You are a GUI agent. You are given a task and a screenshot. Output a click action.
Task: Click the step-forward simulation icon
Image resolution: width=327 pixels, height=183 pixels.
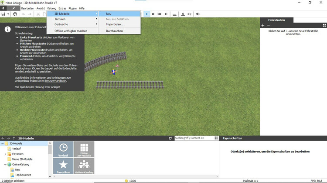tap(166, 14)
